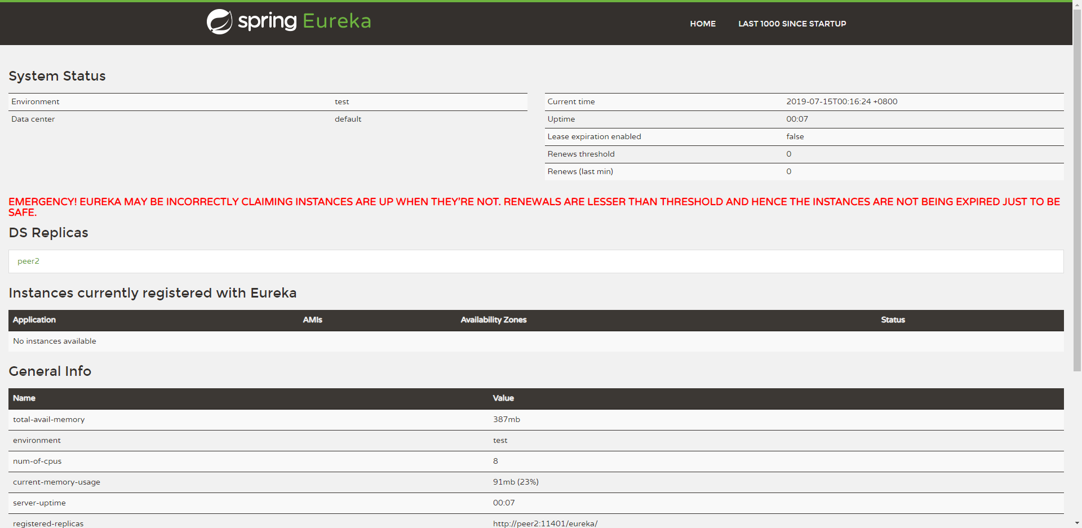Click the Status column header

[893, 320]
